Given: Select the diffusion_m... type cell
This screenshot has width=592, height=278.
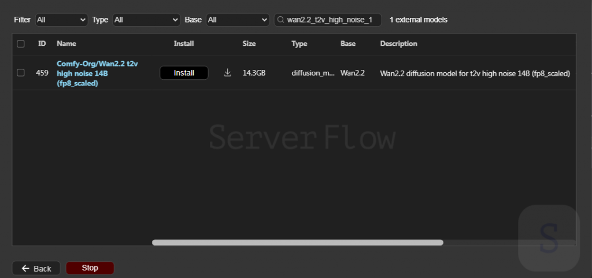Looking at the screenshot, I should point(313,73).
